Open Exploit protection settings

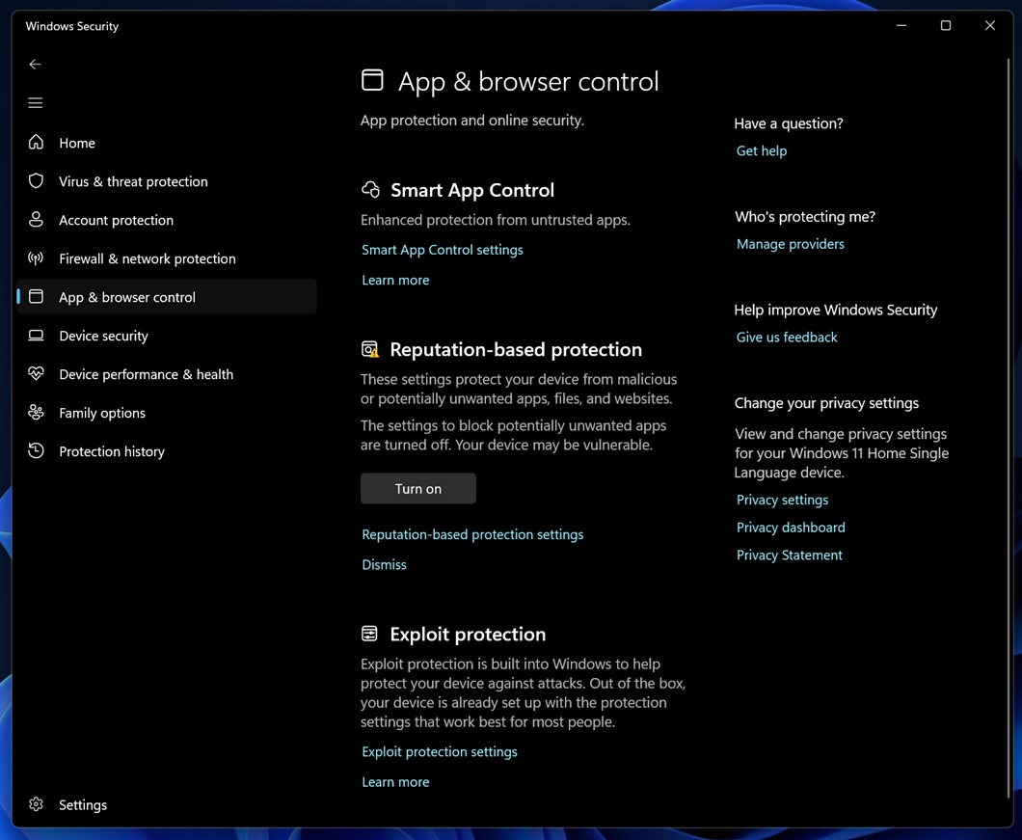(440, 751)
